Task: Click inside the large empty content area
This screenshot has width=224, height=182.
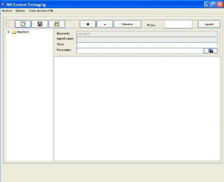Action: [x=137, y=109]
